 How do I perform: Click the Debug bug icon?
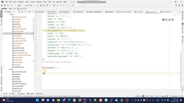click(x=41, y=5)
